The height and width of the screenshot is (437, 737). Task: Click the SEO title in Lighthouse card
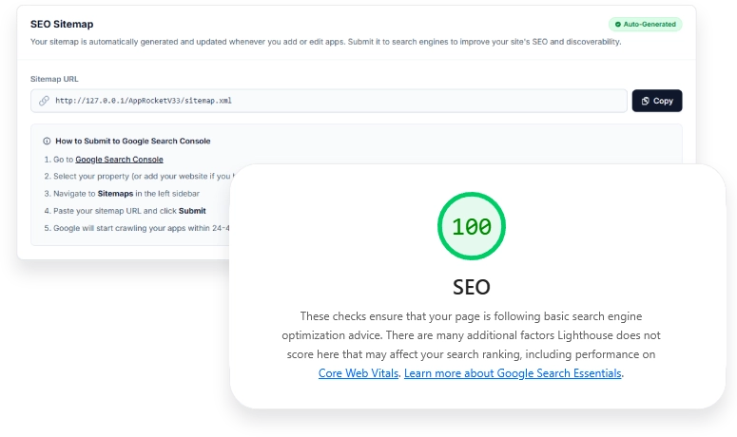[x=472, y=286]
